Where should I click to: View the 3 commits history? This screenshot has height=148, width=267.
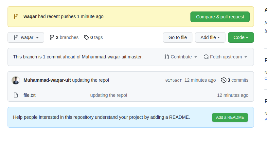[235, 80]
